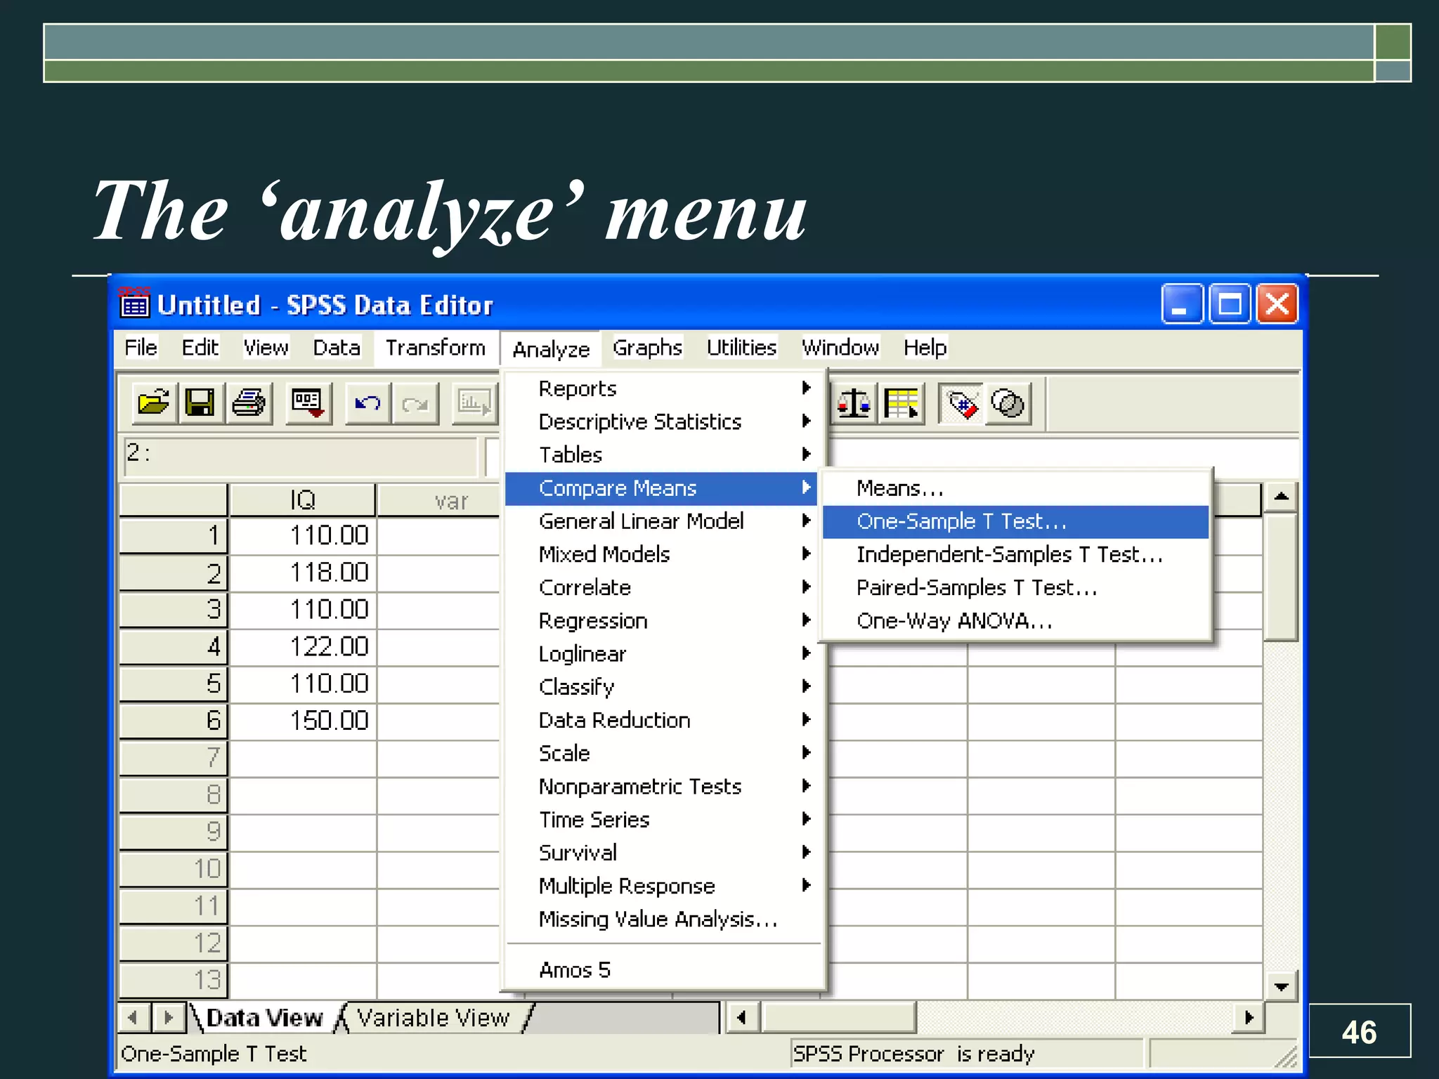Select Time Series menu item

[x=660, y=820]
